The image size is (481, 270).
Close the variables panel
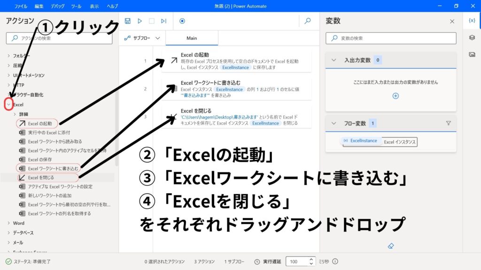point(452,21)
